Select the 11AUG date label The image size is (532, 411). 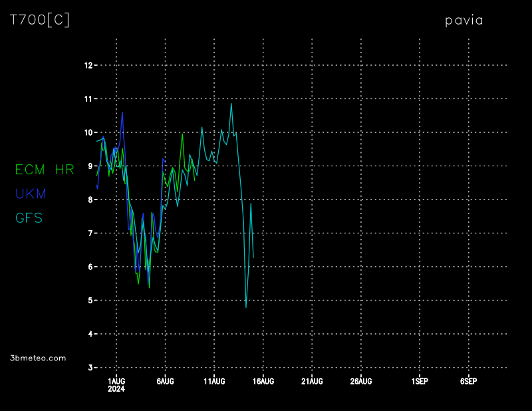click(214, 381)
